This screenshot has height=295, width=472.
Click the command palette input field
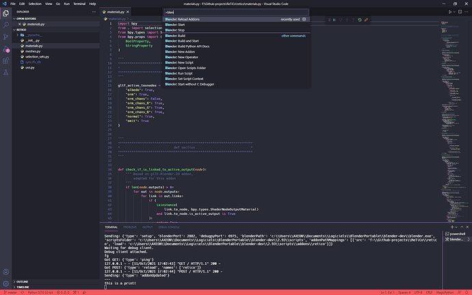[236, 12]
